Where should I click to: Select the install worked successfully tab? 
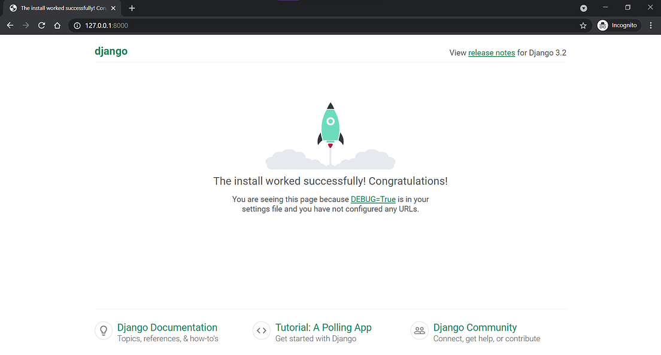tap(60, 8)
